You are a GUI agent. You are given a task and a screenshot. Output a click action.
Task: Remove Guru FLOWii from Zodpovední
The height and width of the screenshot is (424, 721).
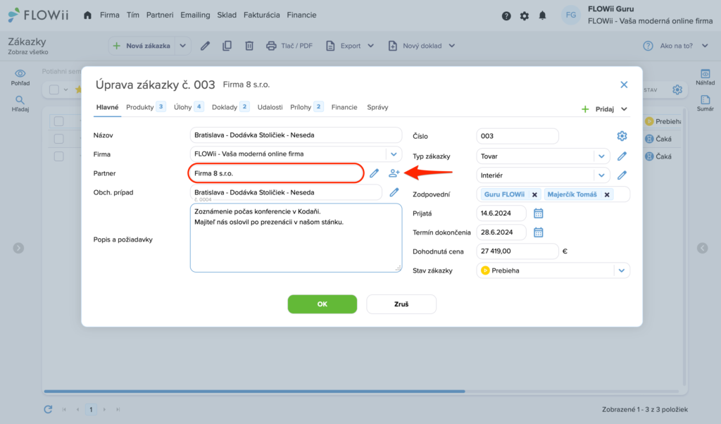tap(534, 194)
